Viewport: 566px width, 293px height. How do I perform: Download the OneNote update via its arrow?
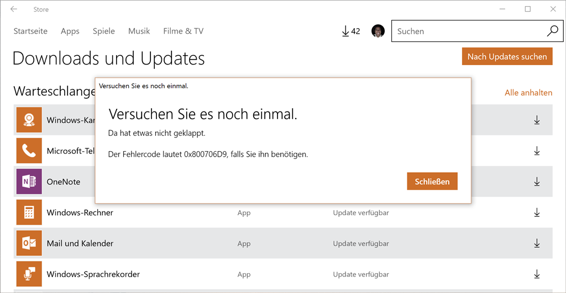pyautogui.click(x=537, y=182)
